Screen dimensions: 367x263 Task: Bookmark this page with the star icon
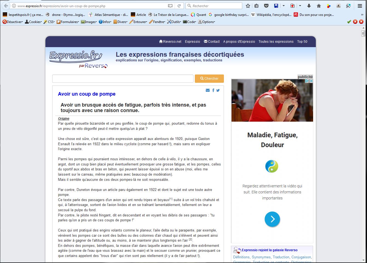pos(248,6)
